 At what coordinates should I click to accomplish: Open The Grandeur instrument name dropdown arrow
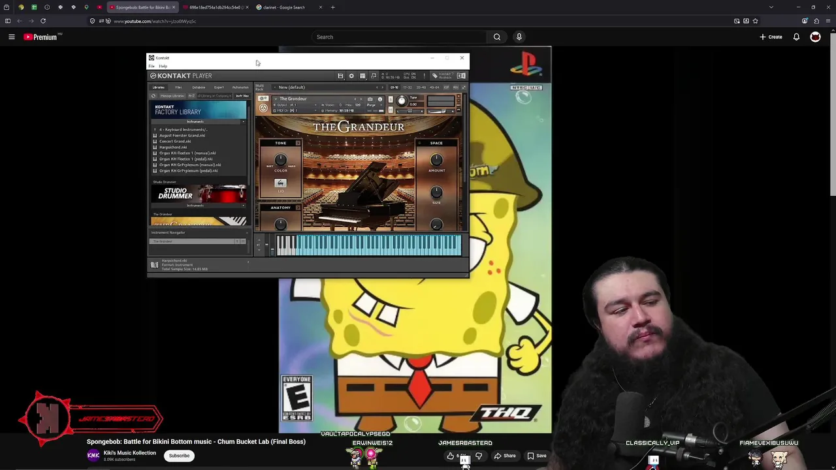pyautogui.click(x=276, y=99)
